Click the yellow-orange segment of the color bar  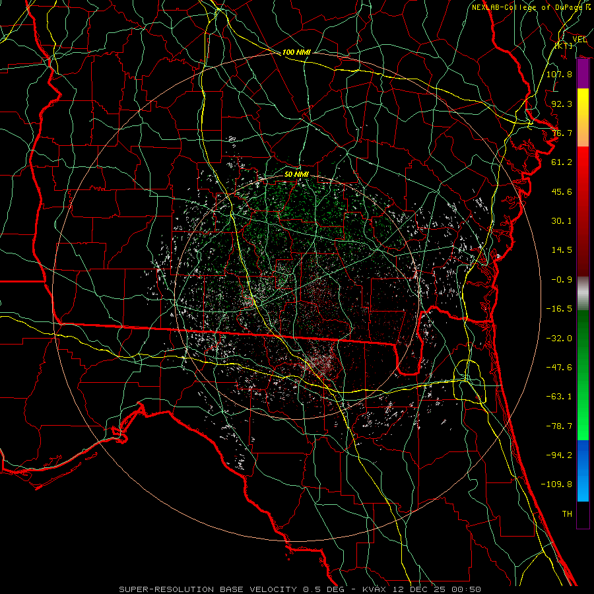pyautogui.click(x=583, y=117)
